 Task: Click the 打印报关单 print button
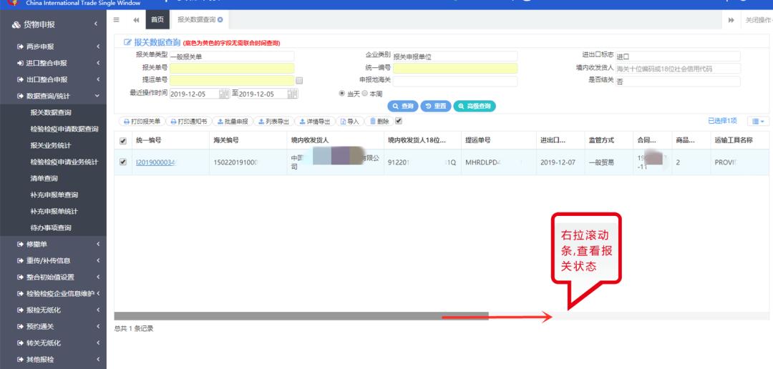click(x=142, y=121)
